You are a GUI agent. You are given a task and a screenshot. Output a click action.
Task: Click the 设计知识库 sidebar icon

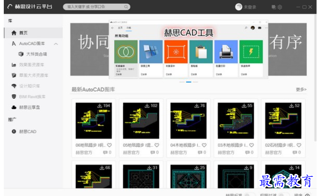point(14,86)
